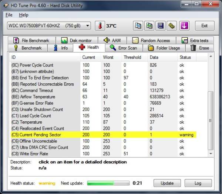This screenshot has width=222, height=194.
Task: Select the Benchmark tab
Action: tap(28, 48)
